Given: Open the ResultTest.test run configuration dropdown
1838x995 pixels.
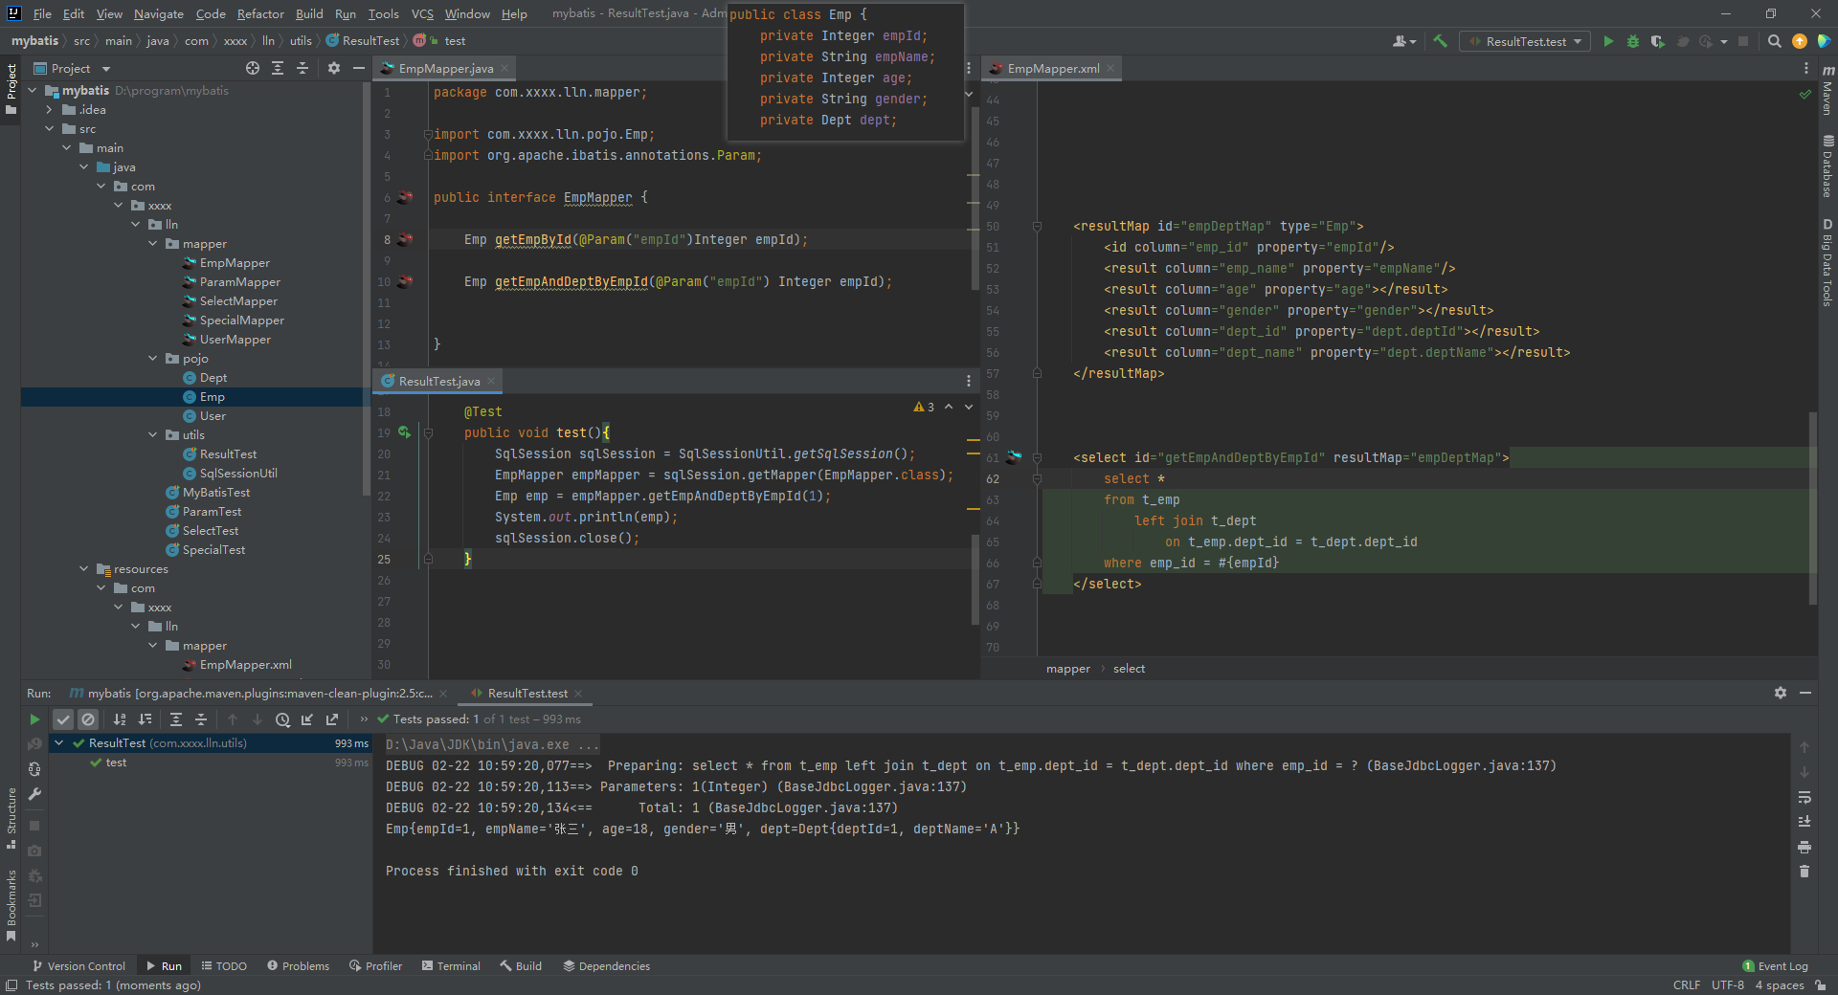Looking at the screenshot, I should (1525, 41).
